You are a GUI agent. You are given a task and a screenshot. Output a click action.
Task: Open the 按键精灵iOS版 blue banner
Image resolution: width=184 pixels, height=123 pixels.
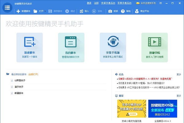click(163, 109)
